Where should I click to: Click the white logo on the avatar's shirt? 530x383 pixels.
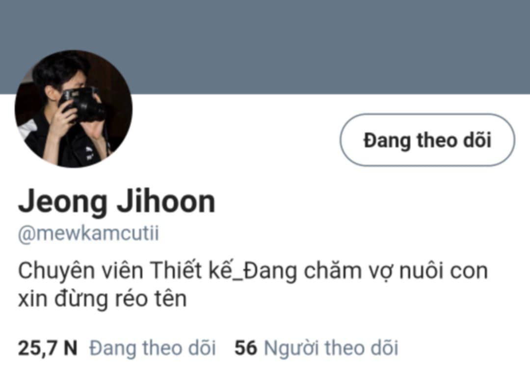89,152
